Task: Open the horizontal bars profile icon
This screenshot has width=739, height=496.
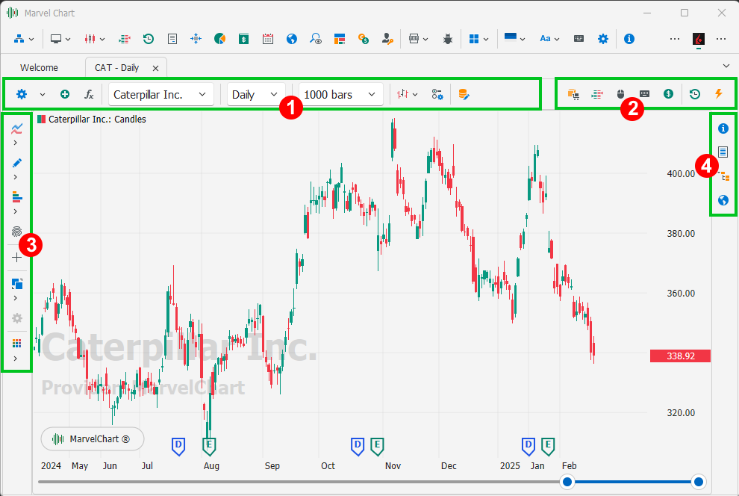Action: 17,197
